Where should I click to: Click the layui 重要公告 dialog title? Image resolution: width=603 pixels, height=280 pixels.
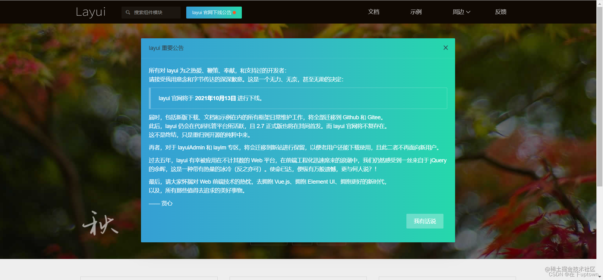pyautogui.click(x=166, y=48)
